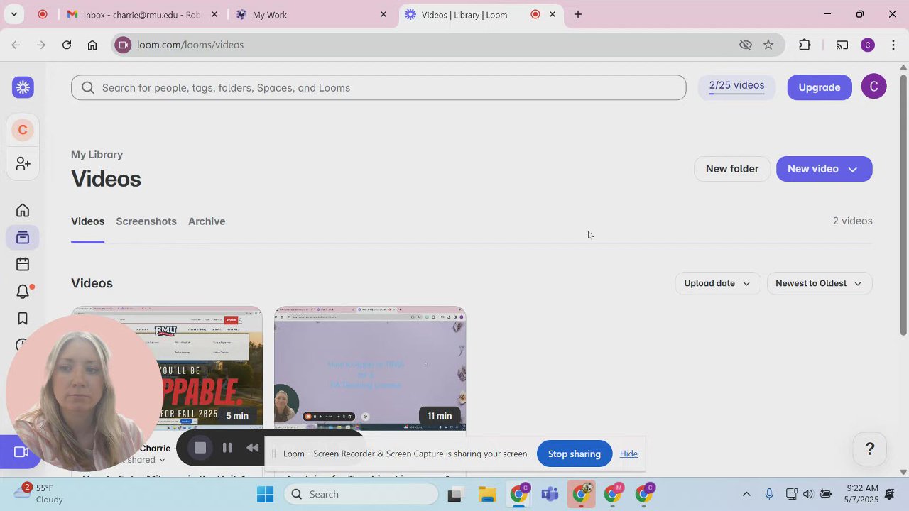Open the Windows Start menu
This screenshot has height=511, width=909.
pos(265,494)
